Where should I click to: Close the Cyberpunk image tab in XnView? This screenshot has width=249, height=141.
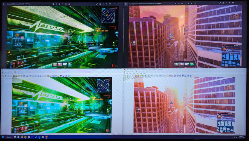pos(15,72)
